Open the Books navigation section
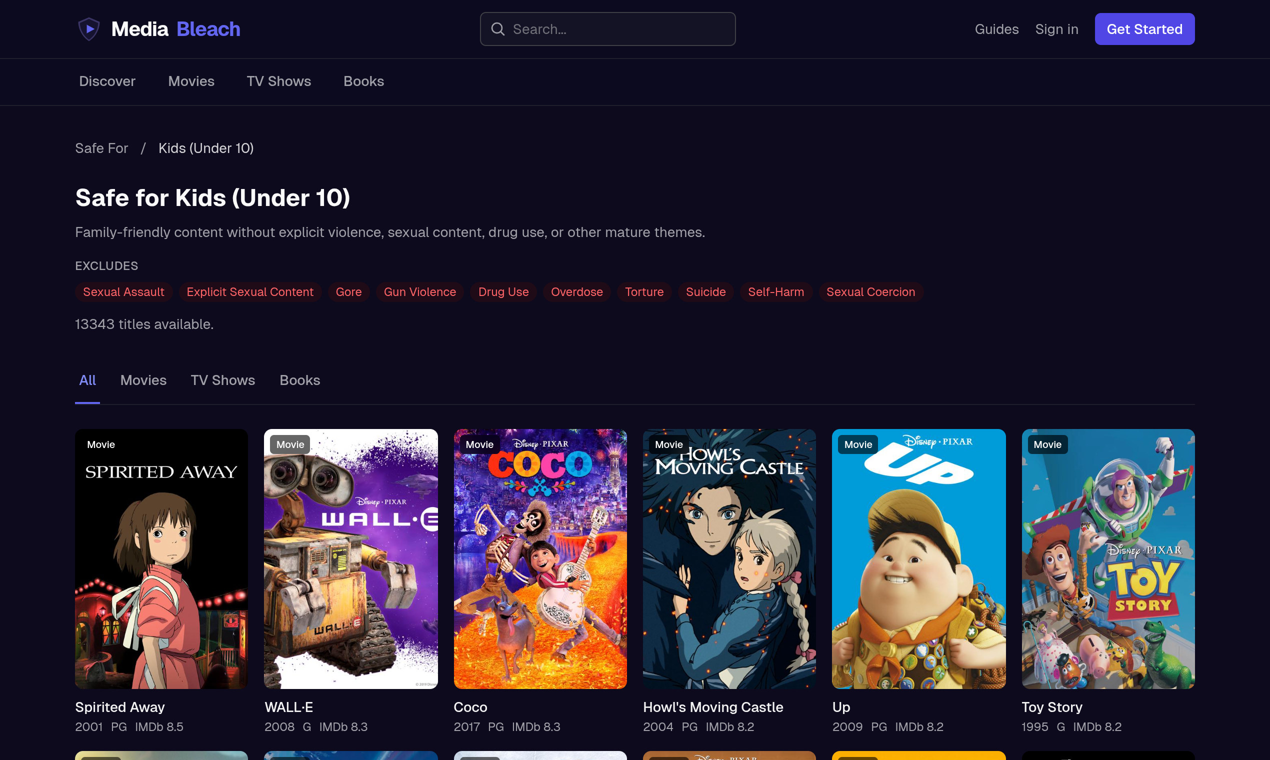Screen dimensions: 1270x760 (x=363, y=81)
